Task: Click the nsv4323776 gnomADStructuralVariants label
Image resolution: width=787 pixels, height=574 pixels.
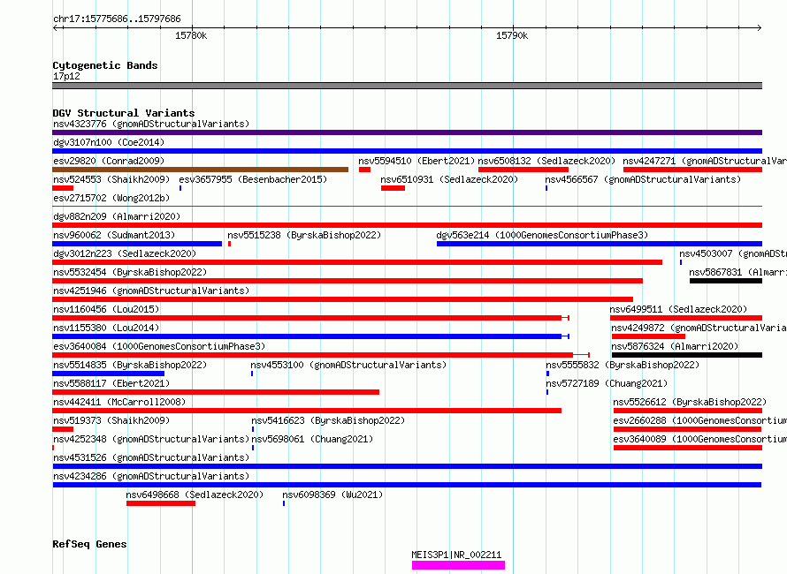Action: pos(151,124)
